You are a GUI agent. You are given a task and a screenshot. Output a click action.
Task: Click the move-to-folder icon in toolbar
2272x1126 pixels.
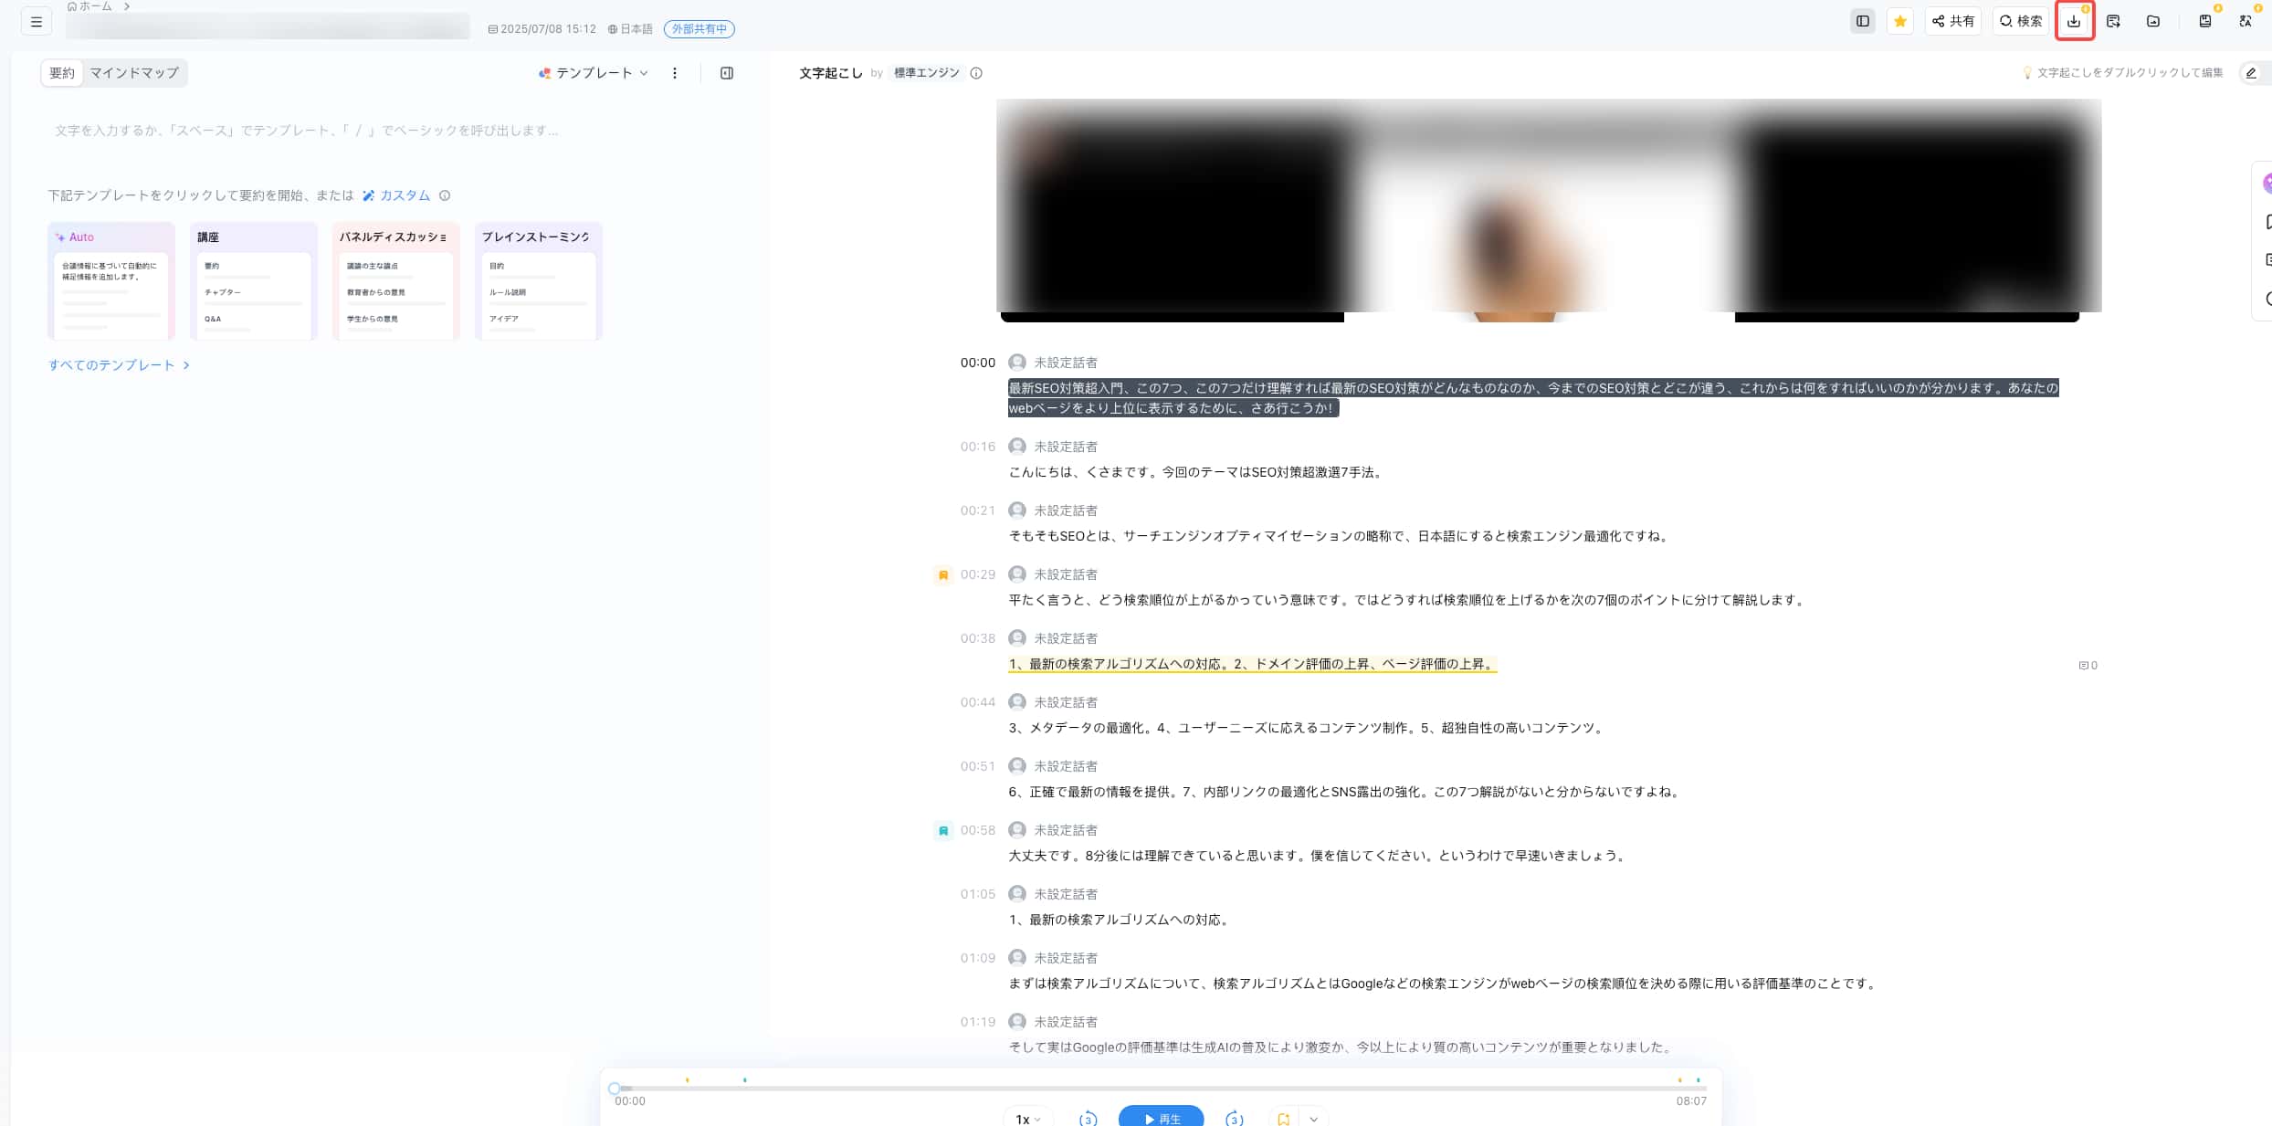coord(2153,21)
